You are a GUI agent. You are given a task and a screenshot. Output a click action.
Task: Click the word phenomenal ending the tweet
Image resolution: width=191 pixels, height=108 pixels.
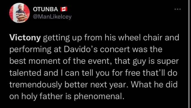98,96
